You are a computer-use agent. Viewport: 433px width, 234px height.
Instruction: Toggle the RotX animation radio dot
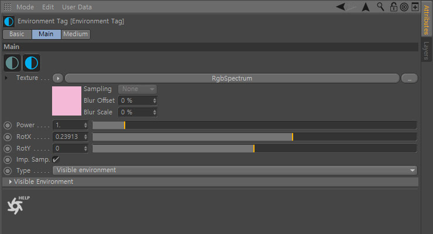(8, 137)
